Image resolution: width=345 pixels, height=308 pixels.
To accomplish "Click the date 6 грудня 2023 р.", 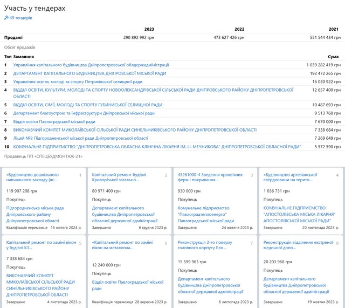I will pos(153,228).
